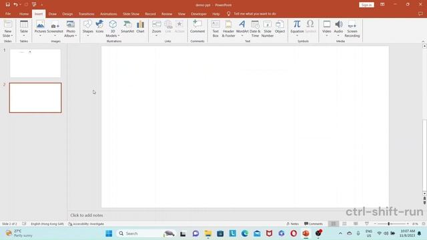Insert a Chart
The image size is (427, 240).
(x=140, y=27)
